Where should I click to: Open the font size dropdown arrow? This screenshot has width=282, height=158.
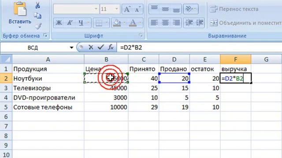pyautogui.click(x=117, y=9)
